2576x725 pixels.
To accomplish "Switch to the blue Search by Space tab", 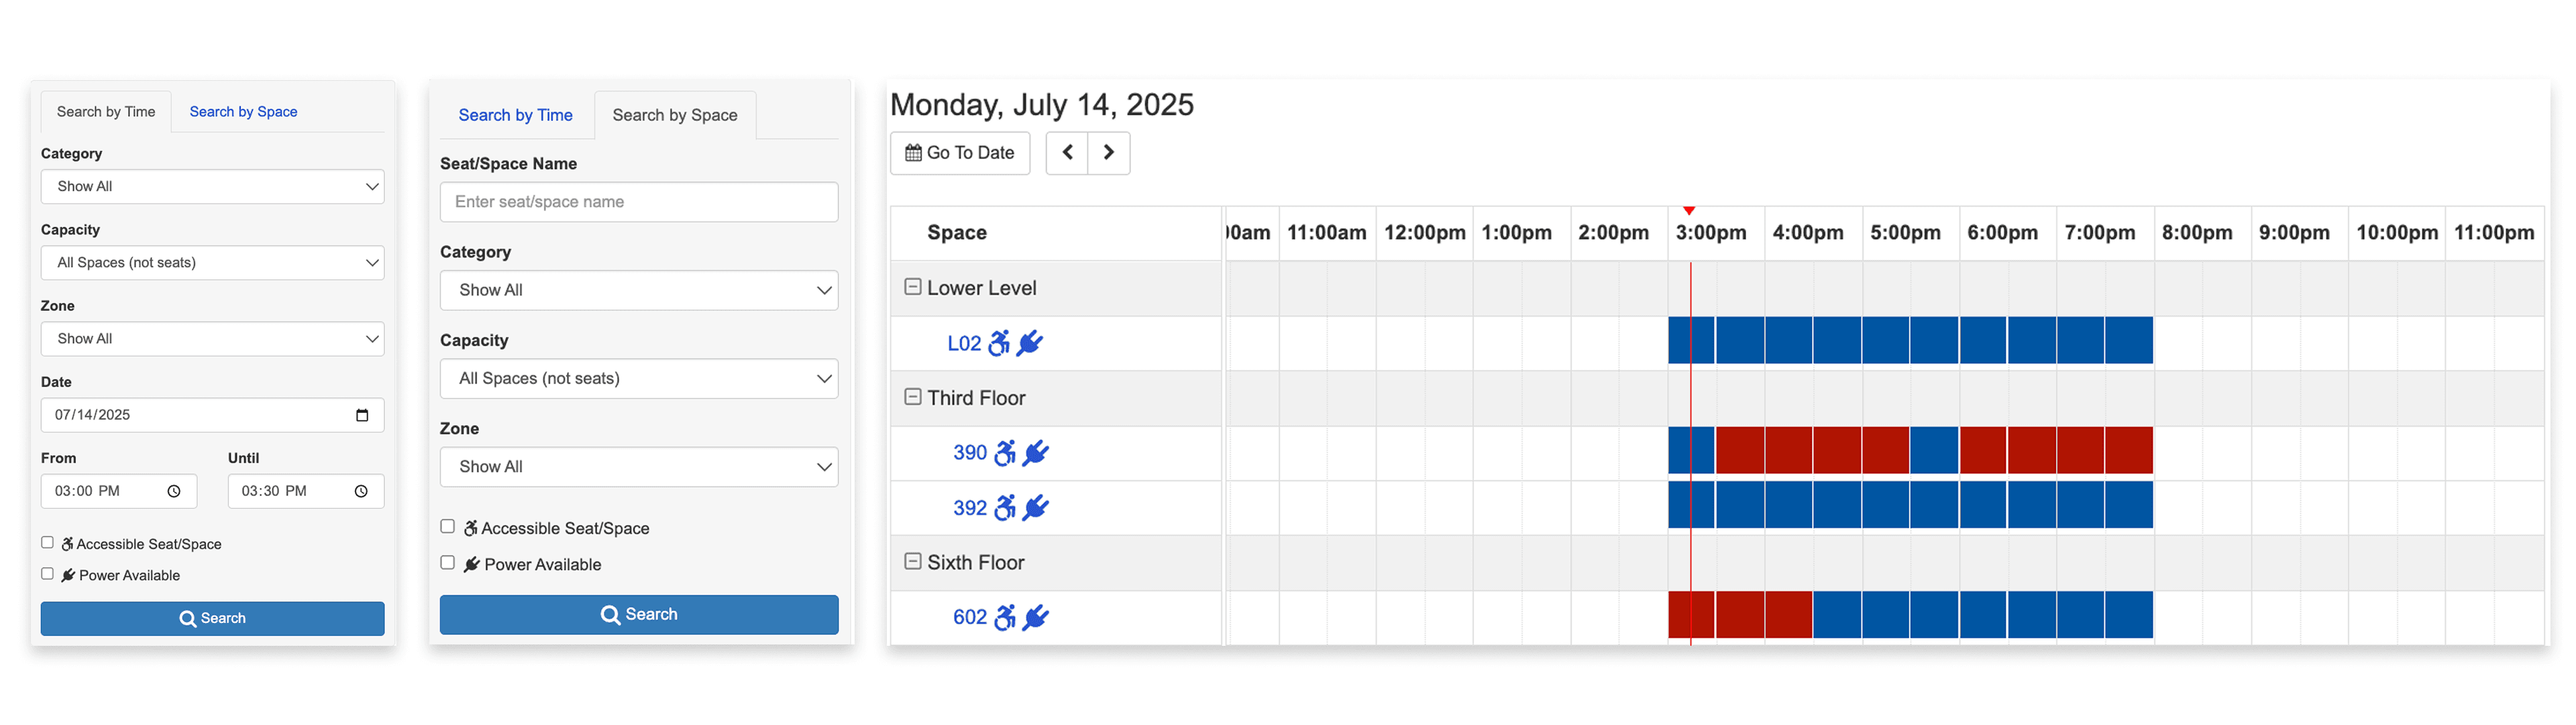I will click(243, 112).
